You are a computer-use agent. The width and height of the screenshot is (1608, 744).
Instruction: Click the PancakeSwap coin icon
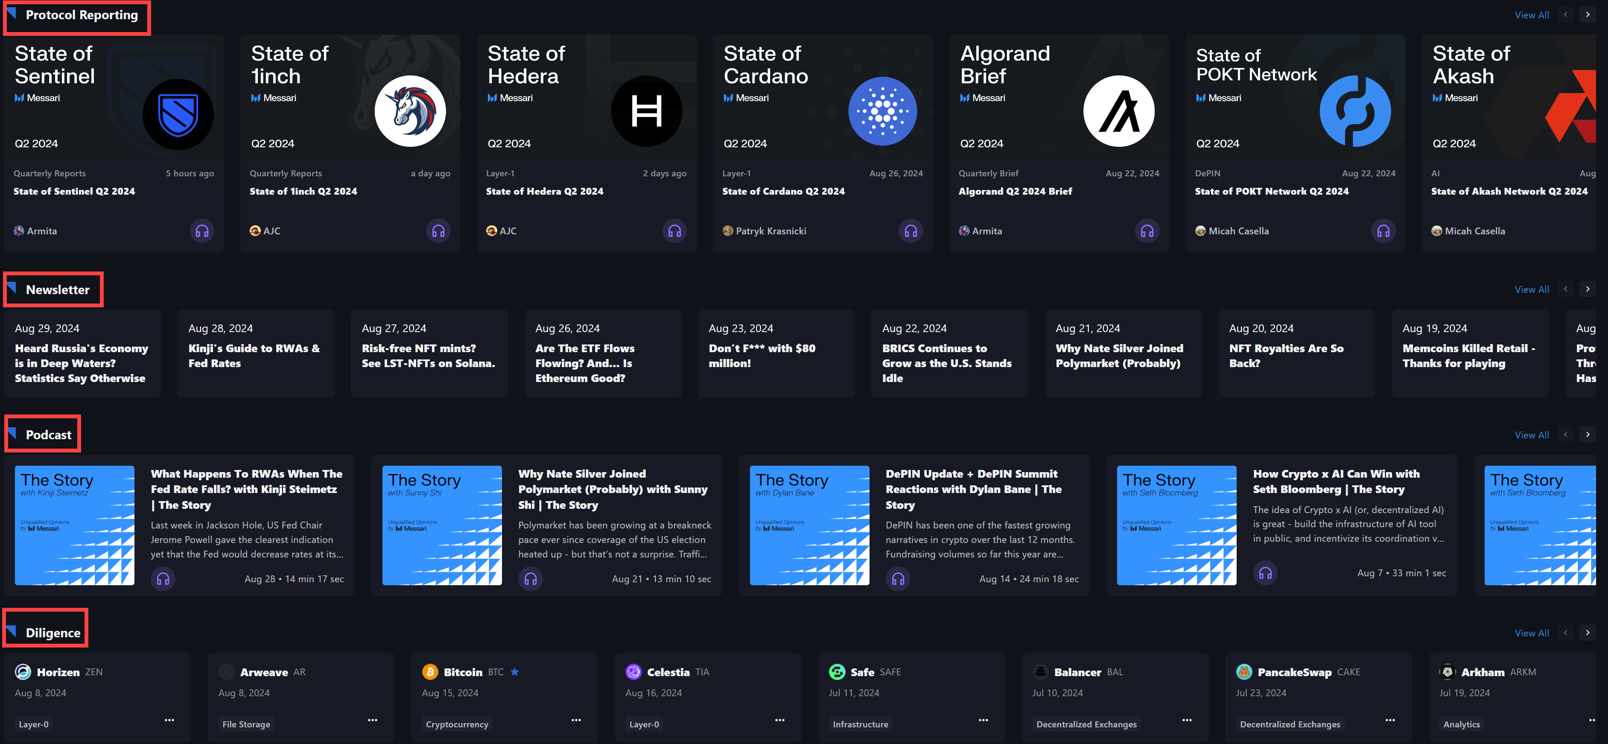[x=1244, y=671]
